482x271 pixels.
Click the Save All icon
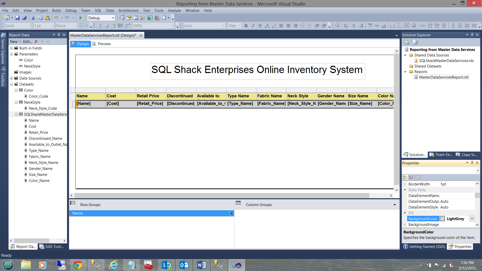pyautogui.click(x=24, y=18)
